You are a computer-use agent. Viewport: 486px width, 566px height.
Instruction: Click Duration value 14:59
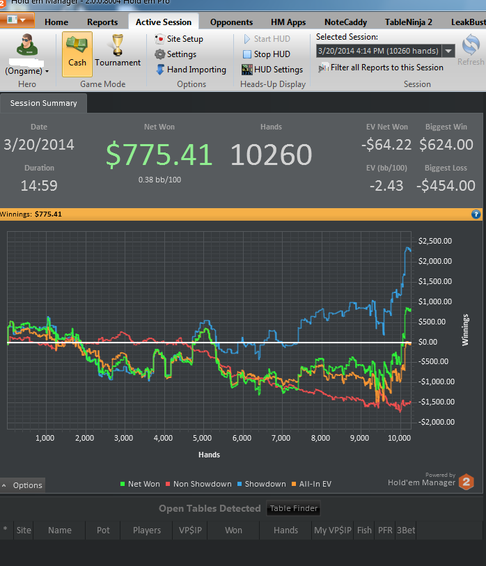[x=39, y=186]
